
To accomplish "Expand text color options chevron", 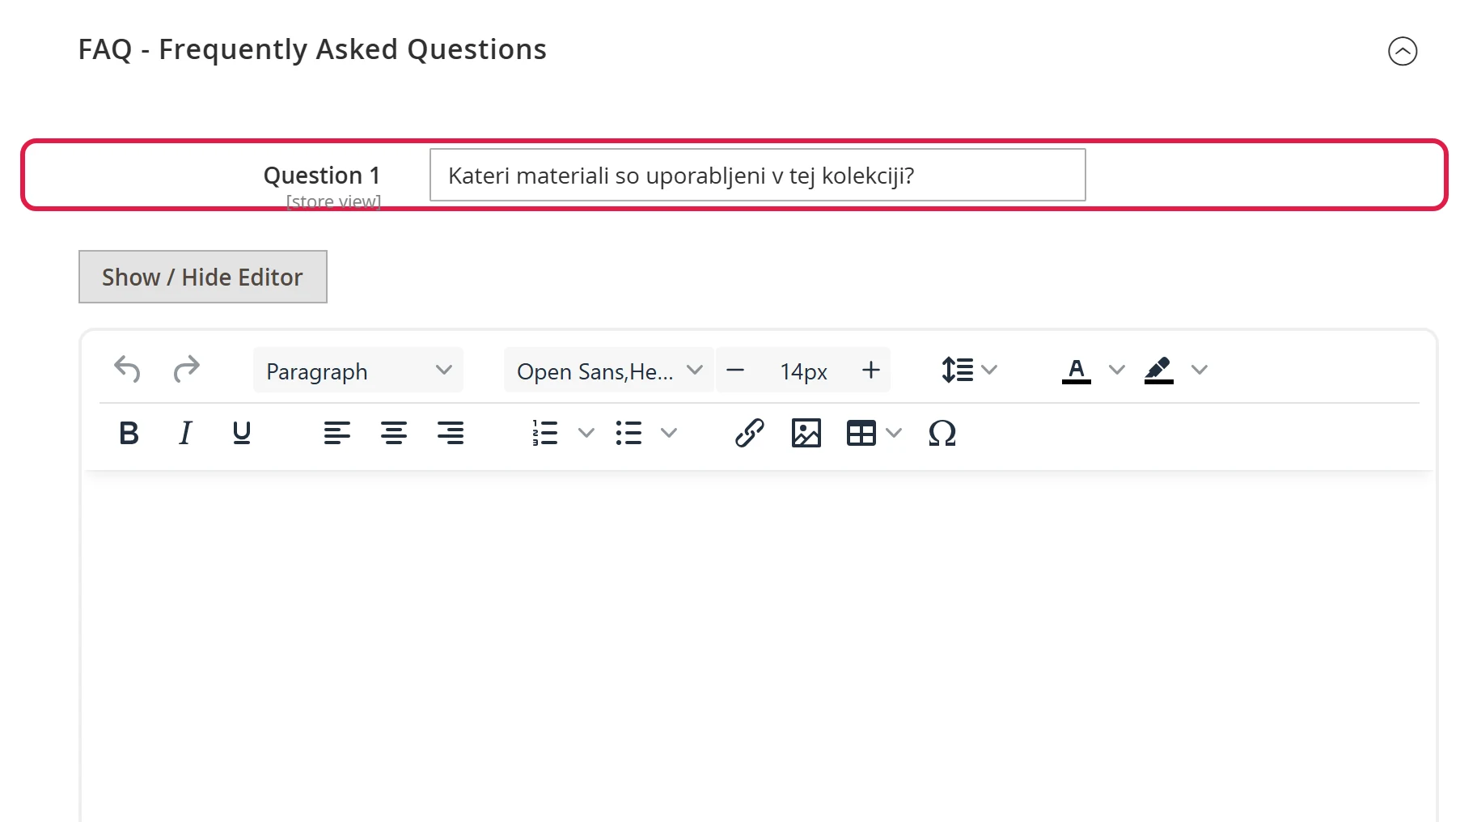I will coord(1117,370).
